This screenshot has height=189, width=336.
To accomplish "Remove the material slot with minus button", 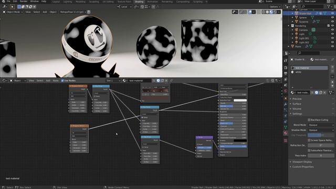I will [x=332, y=72].
